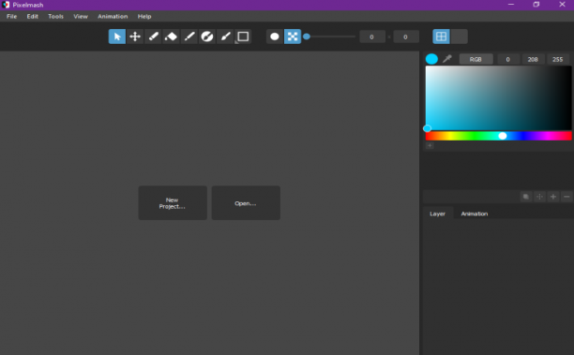Click the Pixelmash app icon in title bar
The width and height of the screenshot is (574, 355).
pyautogui.click(x=6, y=5)
